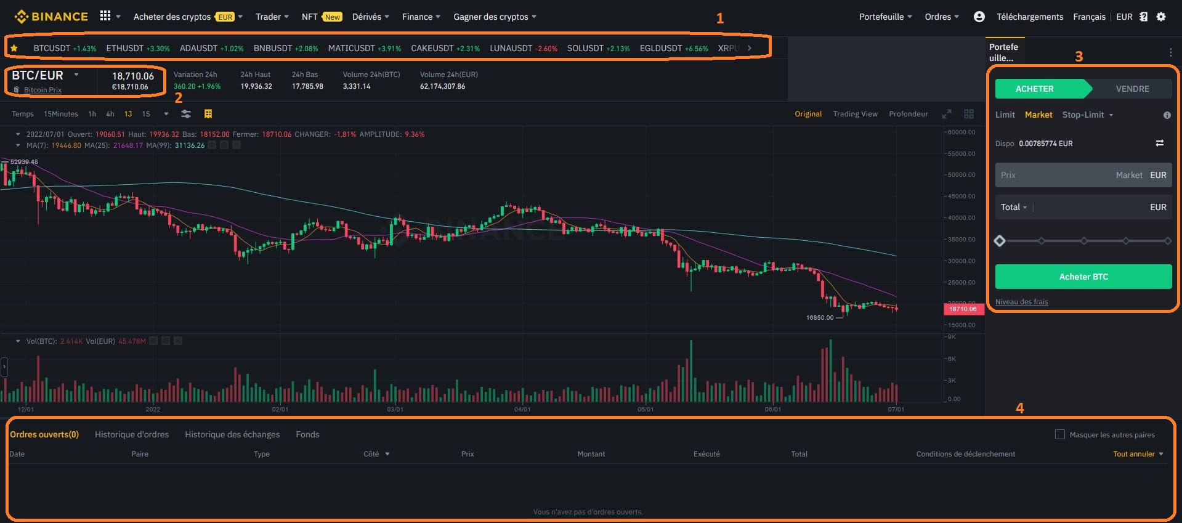The width and height of the screenshot is (1182, 523).
Task: Open the Niveau des frais link
Action: (1021, 302)
